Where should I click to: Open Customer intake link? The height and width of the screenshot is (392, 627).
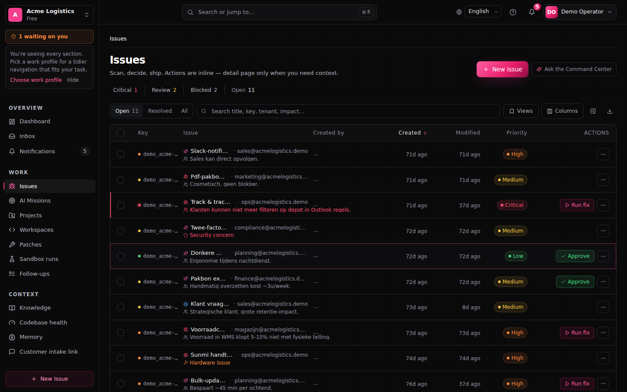point(49,352)
